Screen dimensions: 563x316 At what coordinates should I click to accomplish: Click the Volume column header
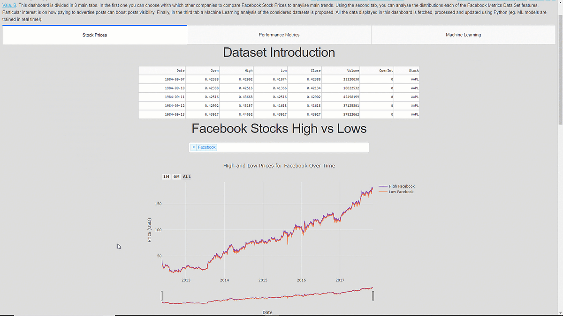pos(352,70)
